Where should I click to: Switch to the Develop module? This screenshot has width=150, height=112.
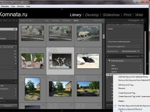click(92, 15)
